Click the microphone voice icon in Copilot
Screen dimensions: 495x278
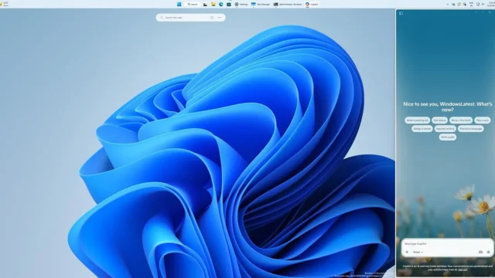point(488,253)
